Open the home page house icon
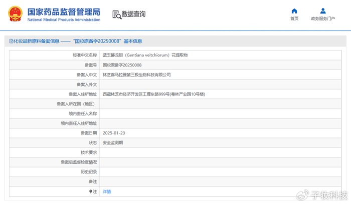Image resolution: width=351 pixels, height=204 pixels. (x=294, y=11)
